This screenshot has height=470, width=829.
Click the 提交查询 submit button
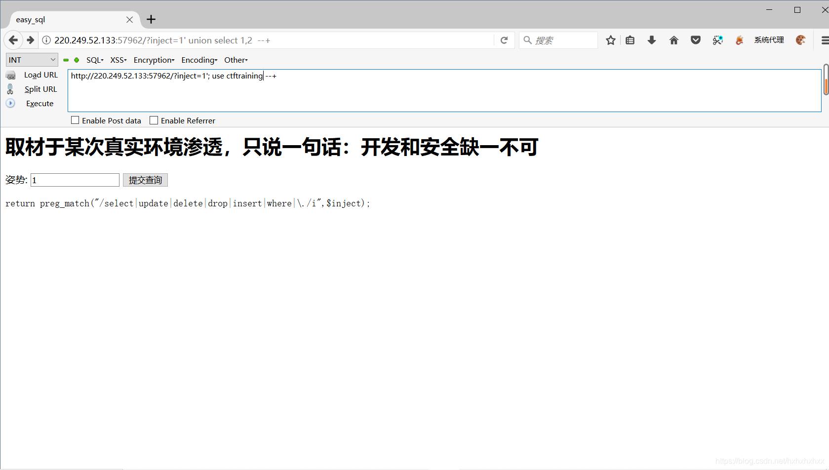coord(145,180)
